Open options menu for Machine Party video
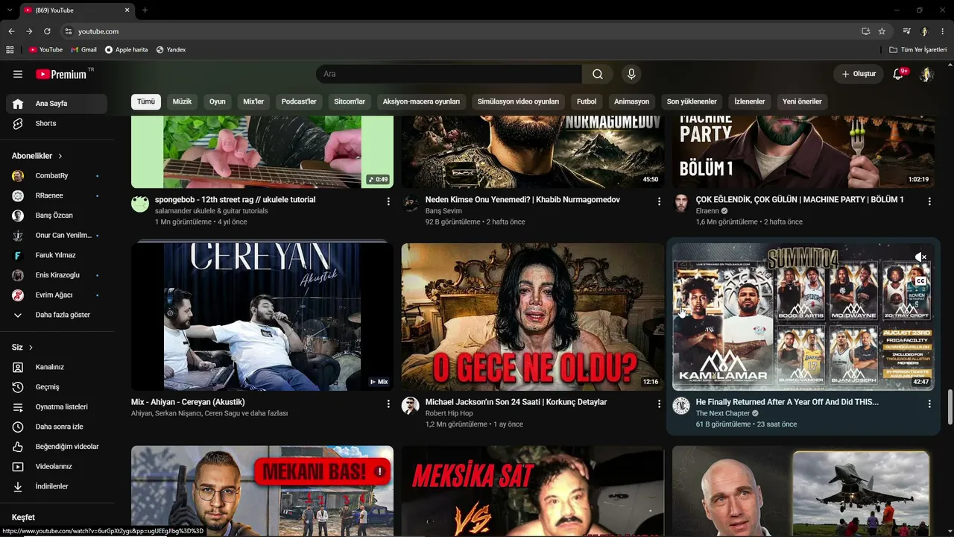The width and height of the screenshot is (954, 537). point(929,201)
